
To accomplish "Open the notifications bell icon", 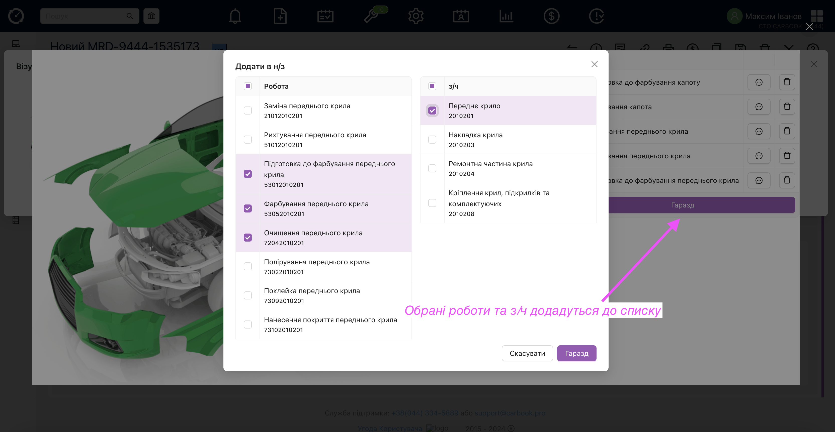I will click(235, 16).
